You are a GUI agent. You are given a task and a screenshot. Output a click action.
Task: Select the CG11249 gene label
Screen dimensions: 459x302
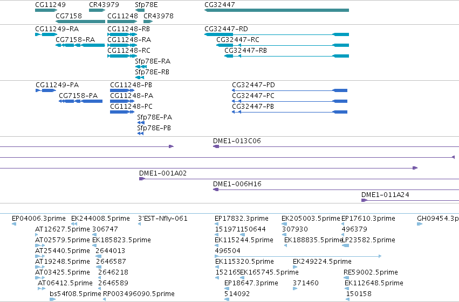pyautogui.click(x=50, y=5)
